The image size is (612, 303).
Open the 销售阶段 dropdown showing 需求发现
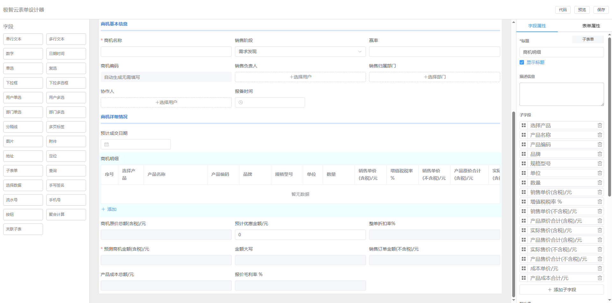300,52
